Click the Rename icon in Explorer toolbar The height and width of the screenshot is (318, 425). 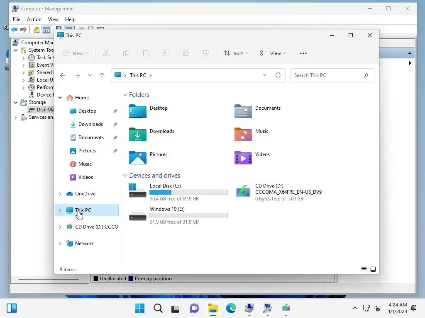166,53
